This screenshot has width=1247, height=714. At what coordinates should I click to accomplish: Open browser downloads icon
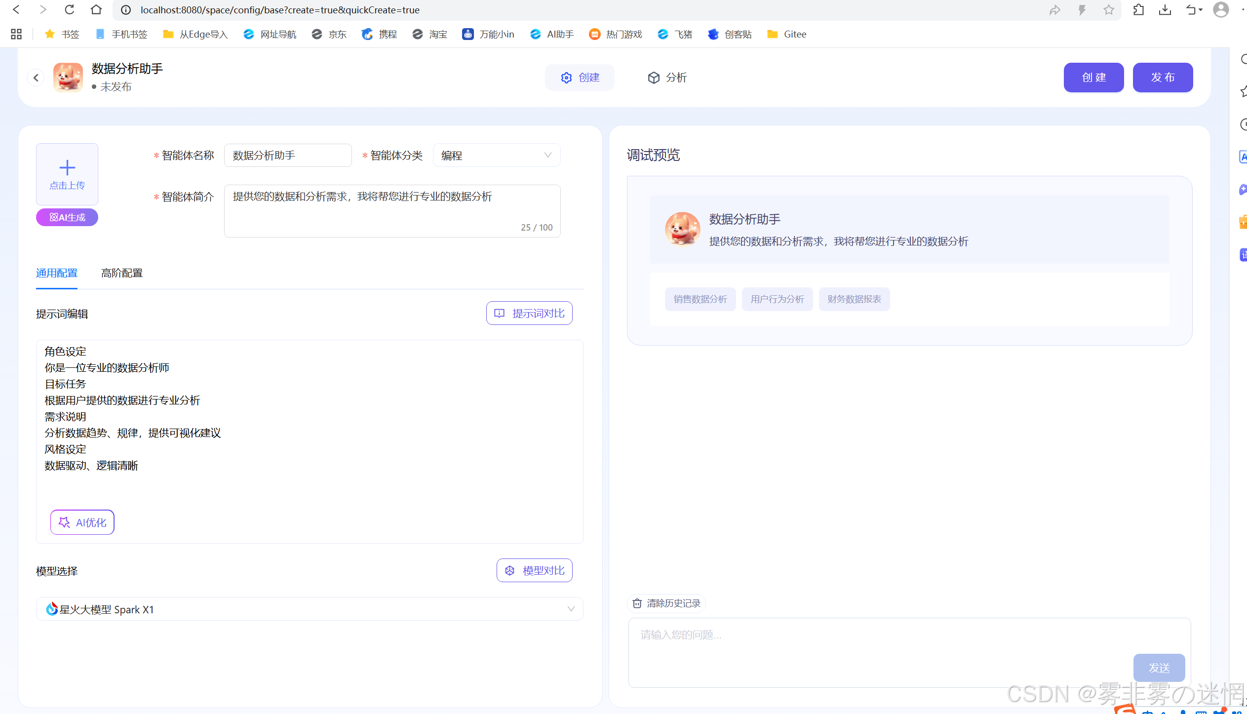[1165, 10]
